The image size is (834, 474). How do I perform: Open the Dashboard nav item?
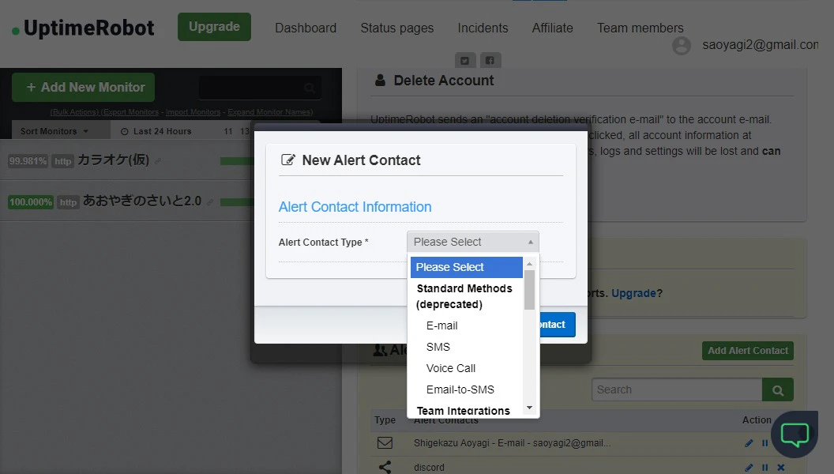[x=306, y=28]
